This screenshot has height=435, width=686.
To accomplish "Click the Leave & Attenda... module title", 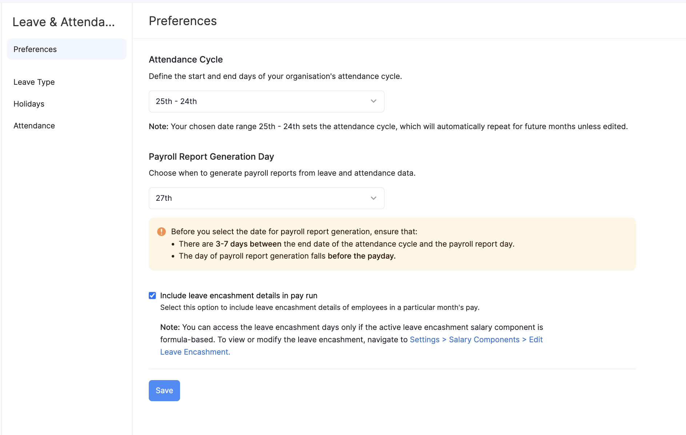I will (x=64, y=22).
